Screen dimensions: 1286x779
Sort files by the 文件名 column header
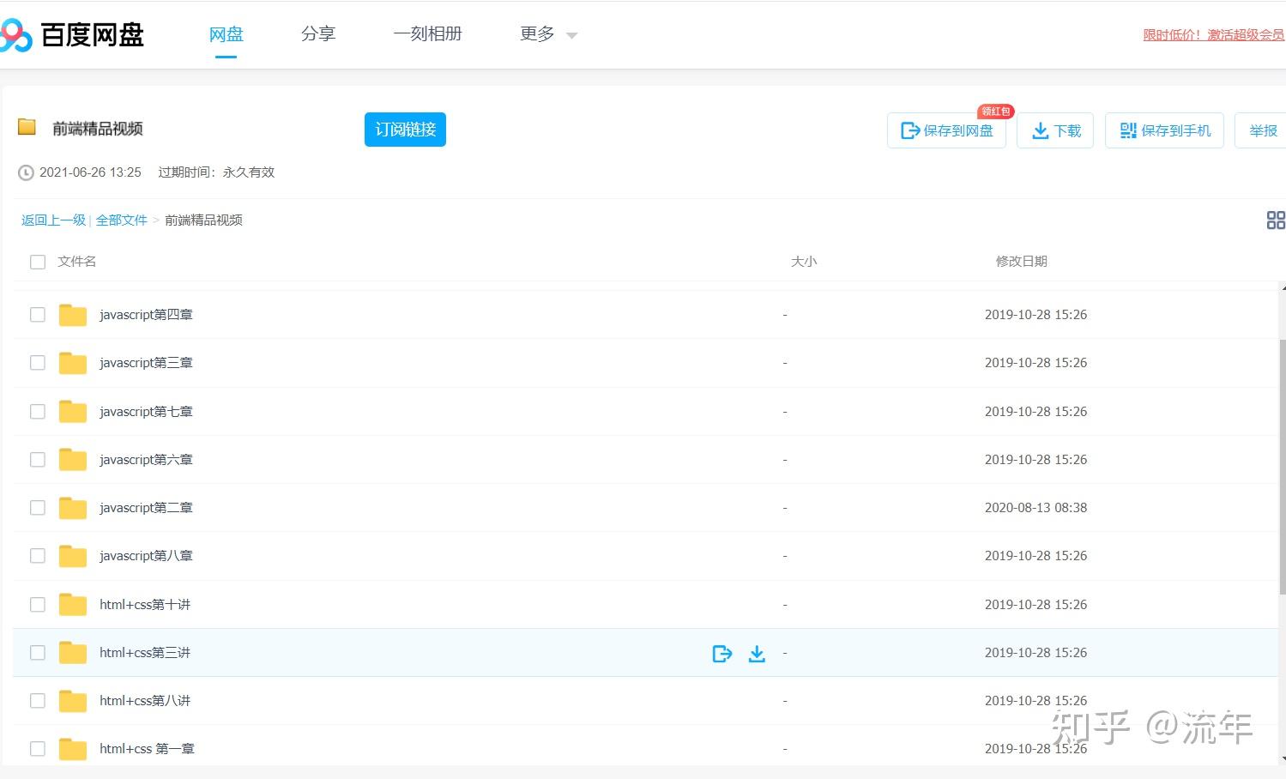pos(77,262)
